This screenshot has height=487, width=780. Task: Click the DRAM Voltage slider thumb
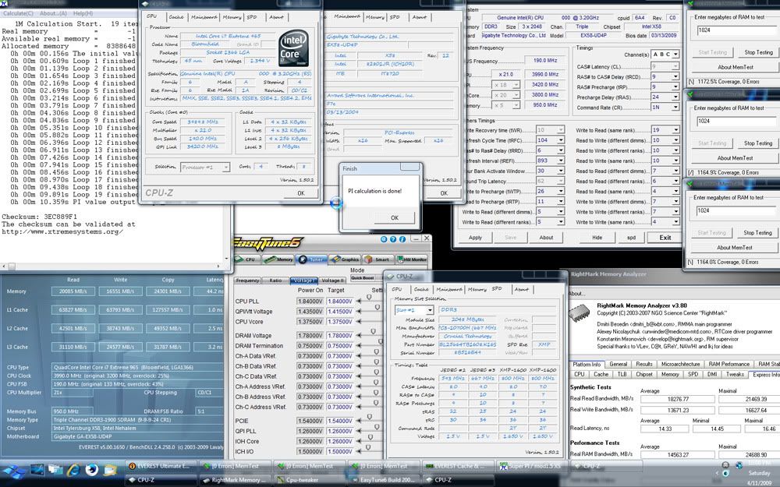(x=373, y=331)
